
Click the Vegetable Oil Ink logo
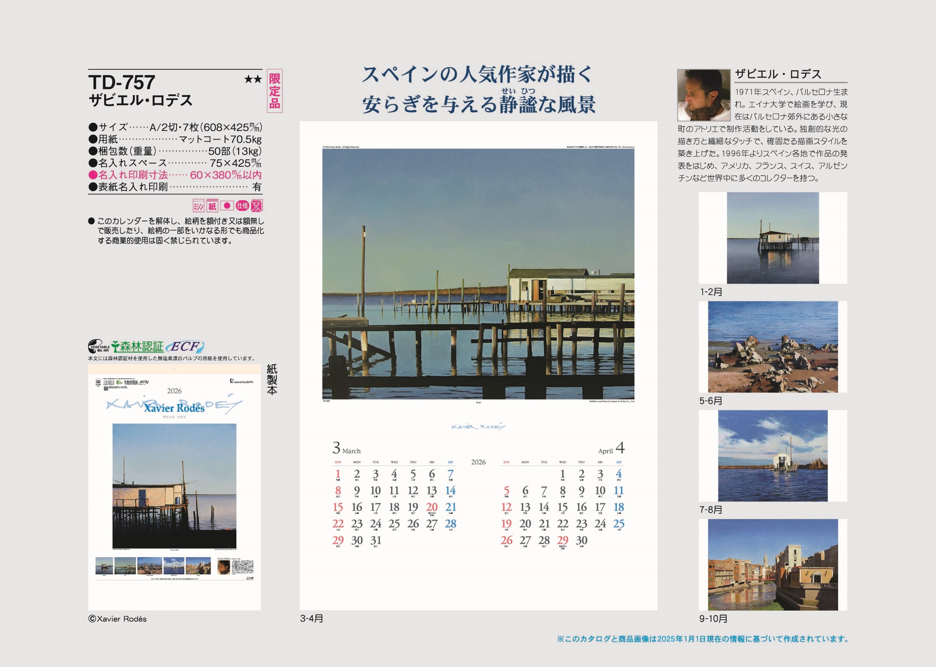pos(99,347)
